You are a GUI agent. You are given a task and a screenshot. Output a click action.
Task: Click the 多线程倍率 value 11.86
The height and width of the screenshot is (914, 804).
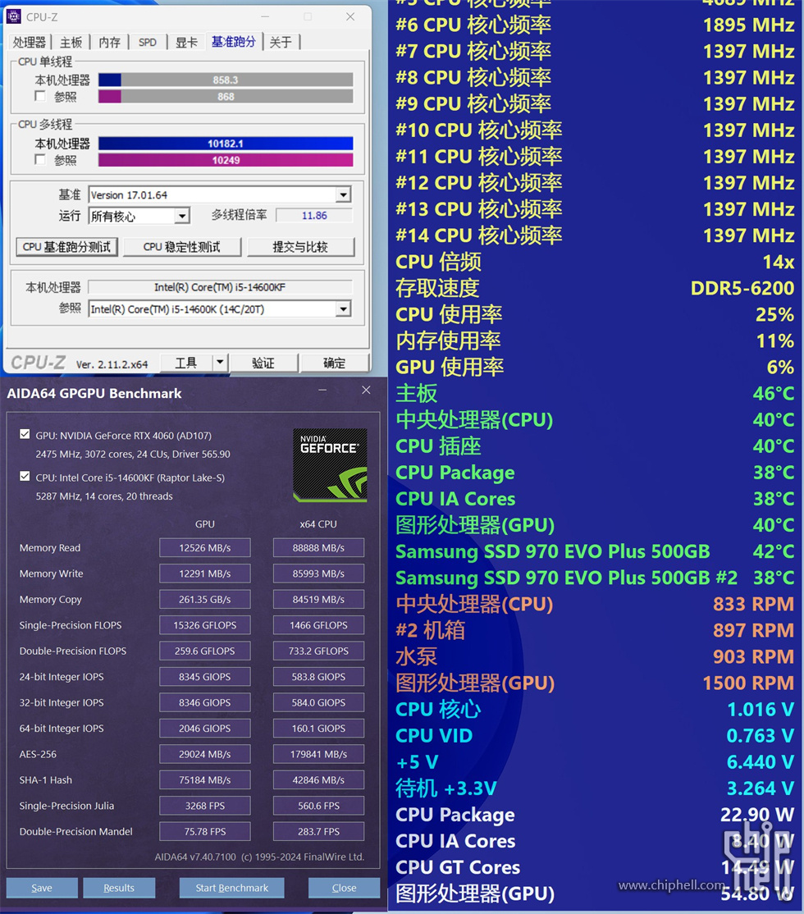[x=314, y=215]
